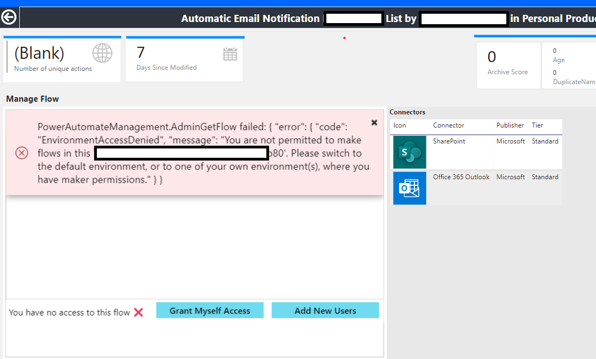Open the Archive Score card

click(508, 65)
